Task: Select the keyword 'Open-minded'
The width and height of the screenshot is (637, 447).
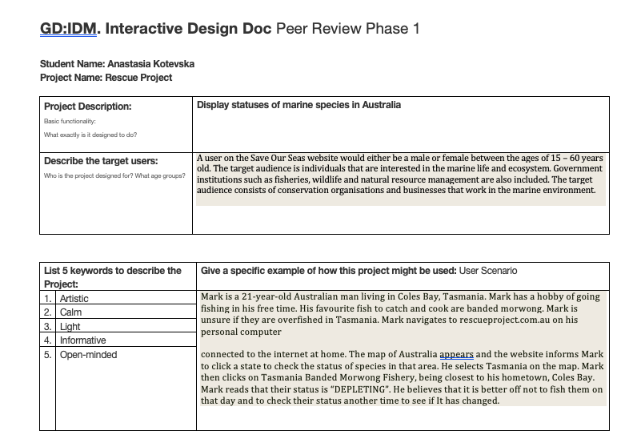Action: click(x=88, y=355)
